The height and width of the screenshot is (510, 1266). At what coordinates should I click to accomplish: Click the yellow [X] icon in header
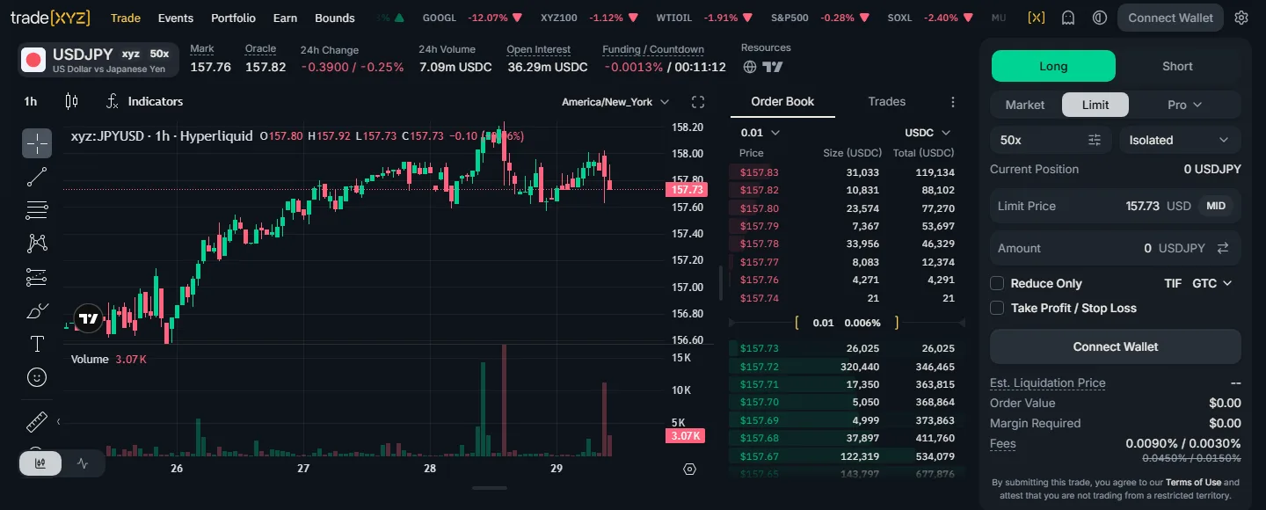pos(1037,18)
